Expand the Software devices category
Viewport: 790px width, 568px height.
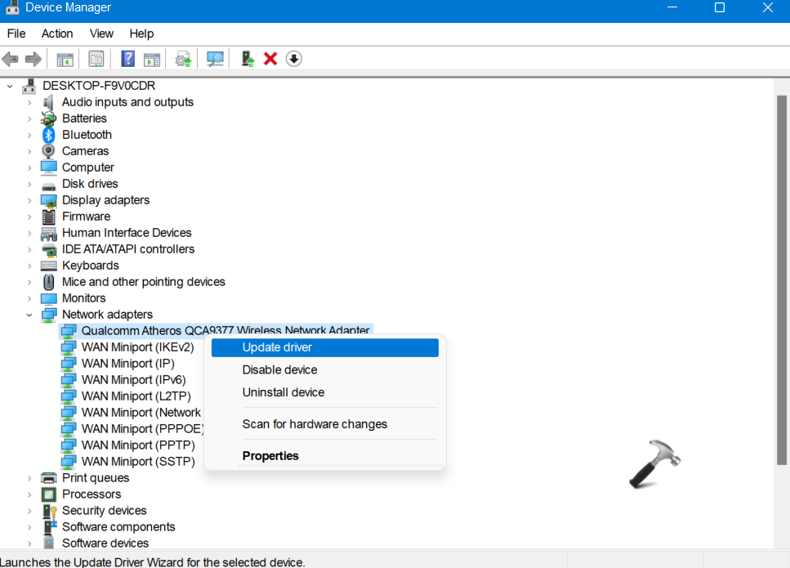coord(29,543)
